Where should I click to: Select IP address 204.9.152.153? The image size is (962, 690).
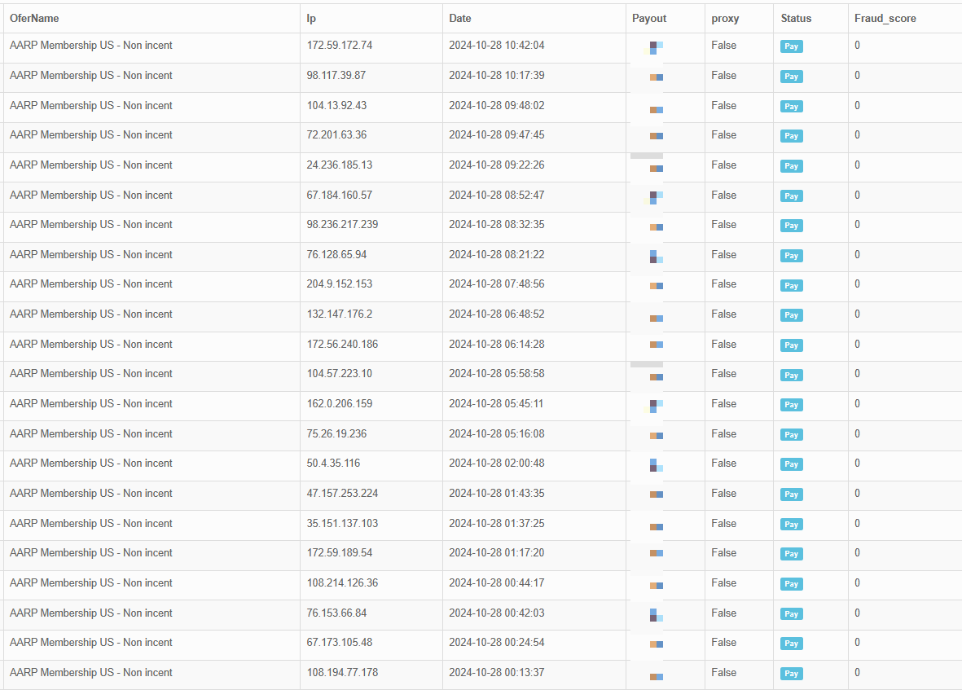340,284
